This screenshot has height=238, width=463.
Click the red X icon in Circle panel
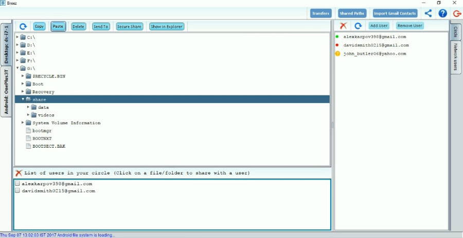click(x=343, y=26)
